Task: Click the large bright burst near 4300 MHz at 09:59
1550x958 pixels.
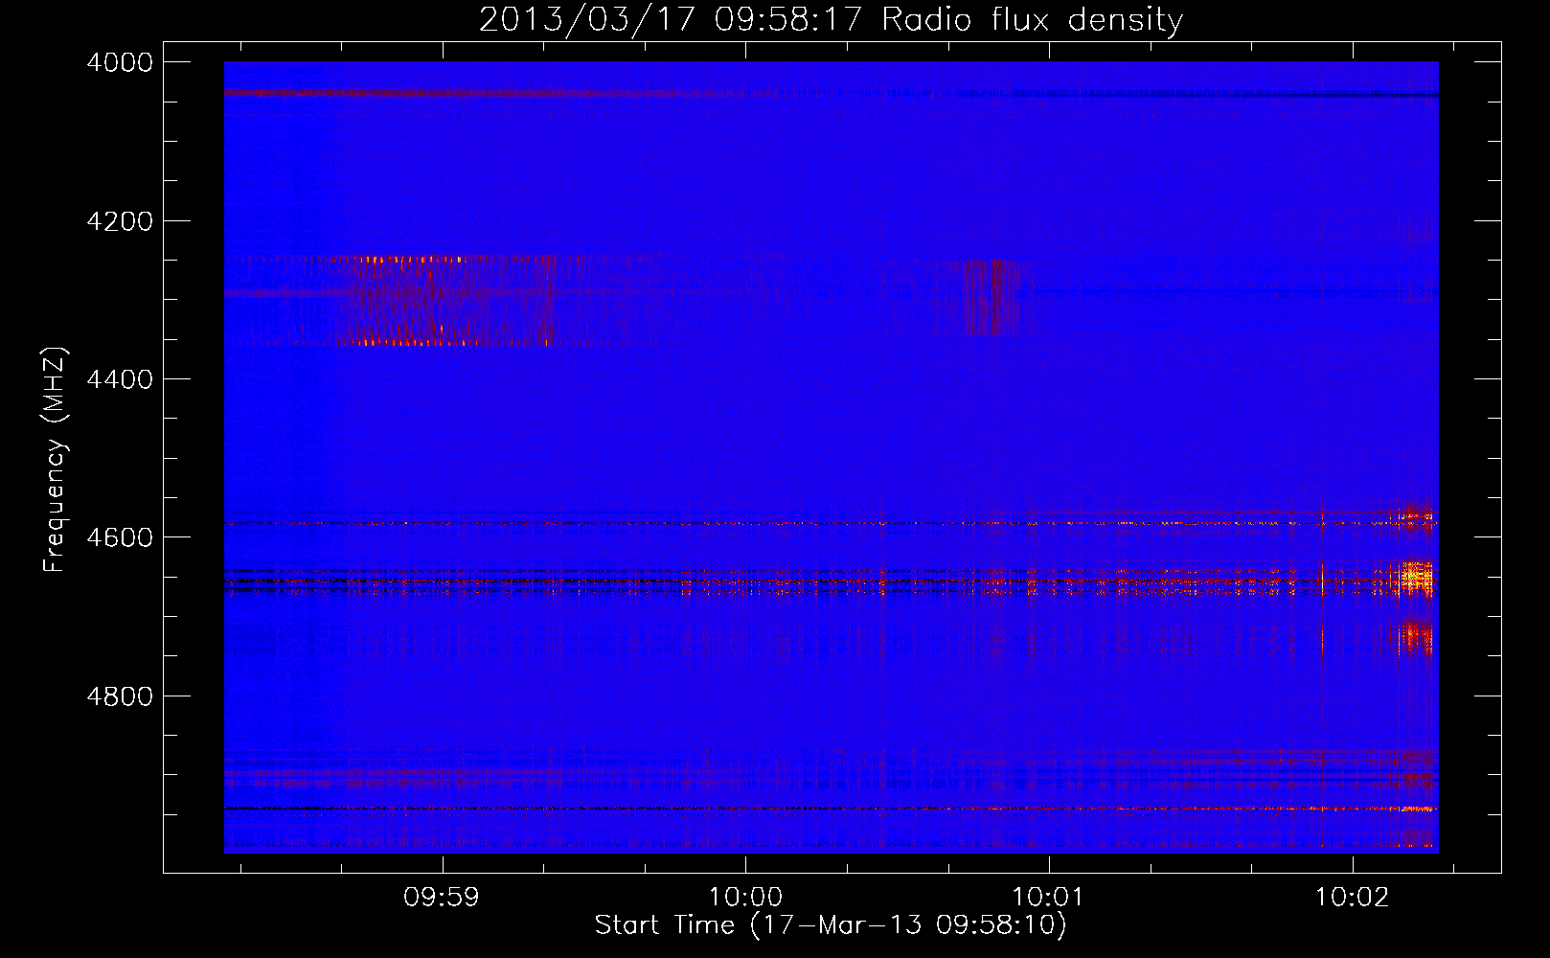Action: [x=445, y=300]
